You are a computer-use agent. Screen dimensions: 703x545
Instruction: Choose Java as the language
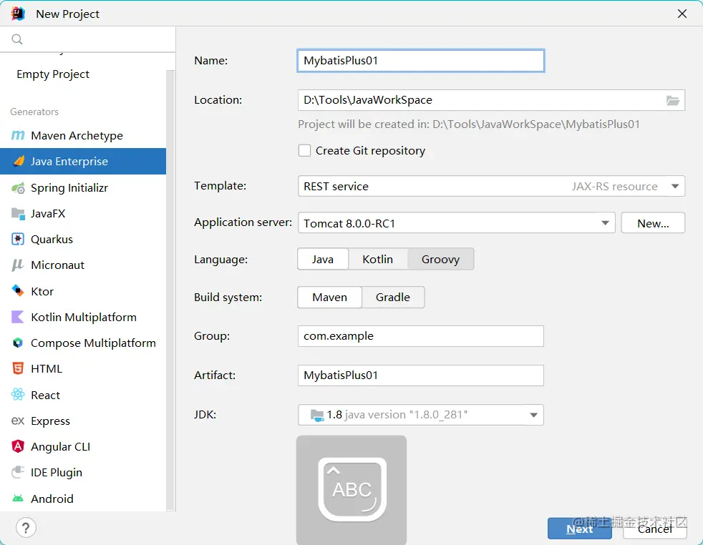click(323, 260)
